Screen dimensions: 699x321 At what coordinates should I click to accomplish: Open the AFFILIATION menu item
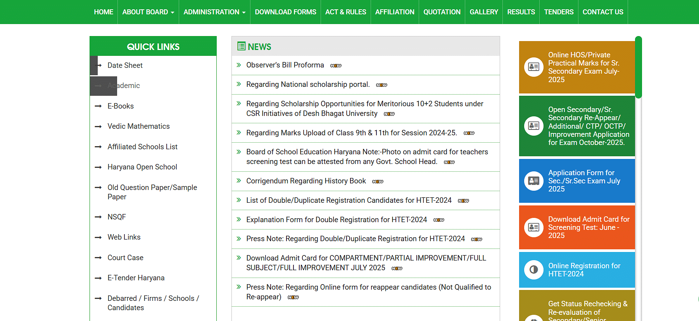[x=395, y=12]
